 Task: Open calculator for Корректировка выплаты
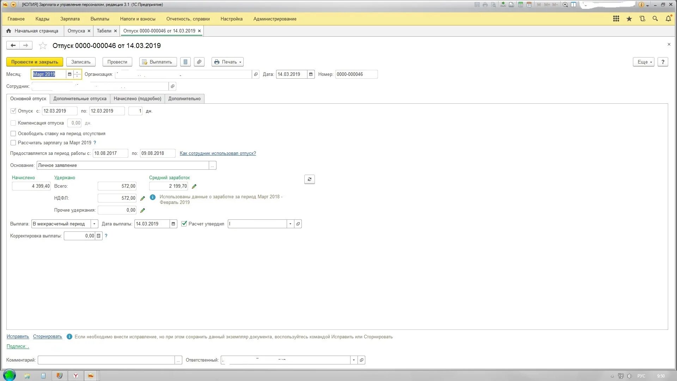99,236
